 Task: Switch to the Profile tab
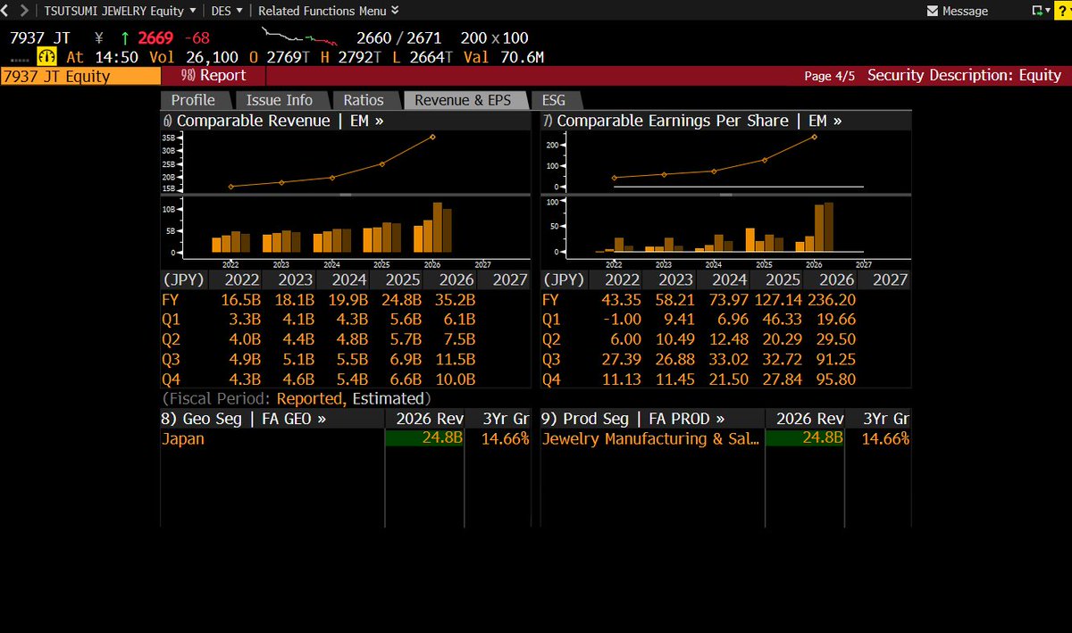193,100
